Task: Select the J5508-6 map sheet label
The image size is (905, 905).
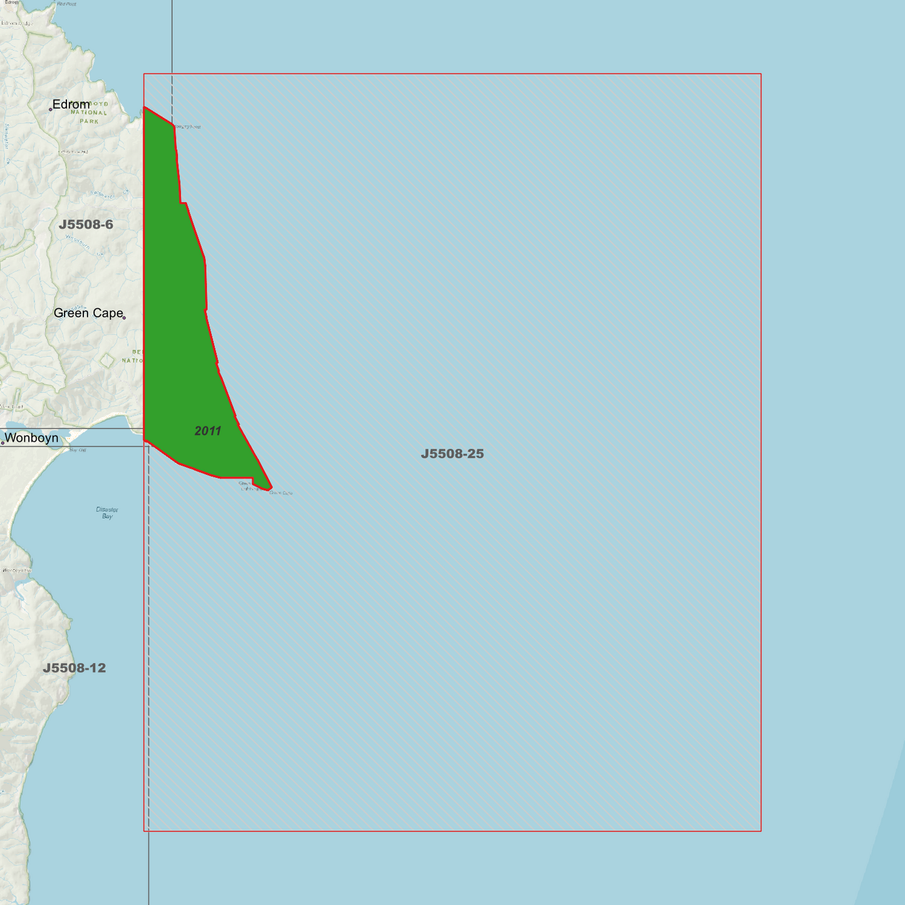Action: (86, 224)
